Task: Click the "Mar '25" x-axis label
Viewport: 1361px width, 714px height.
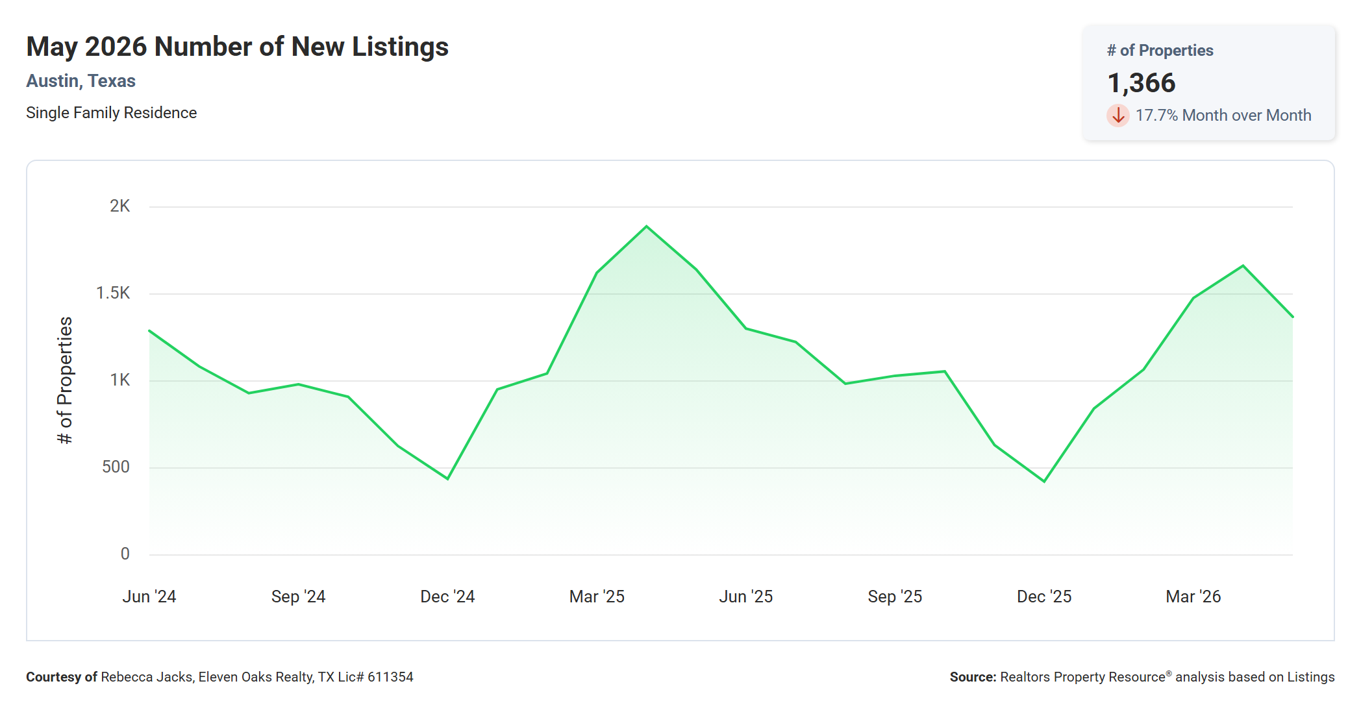Action: click(x=597, y=597)
